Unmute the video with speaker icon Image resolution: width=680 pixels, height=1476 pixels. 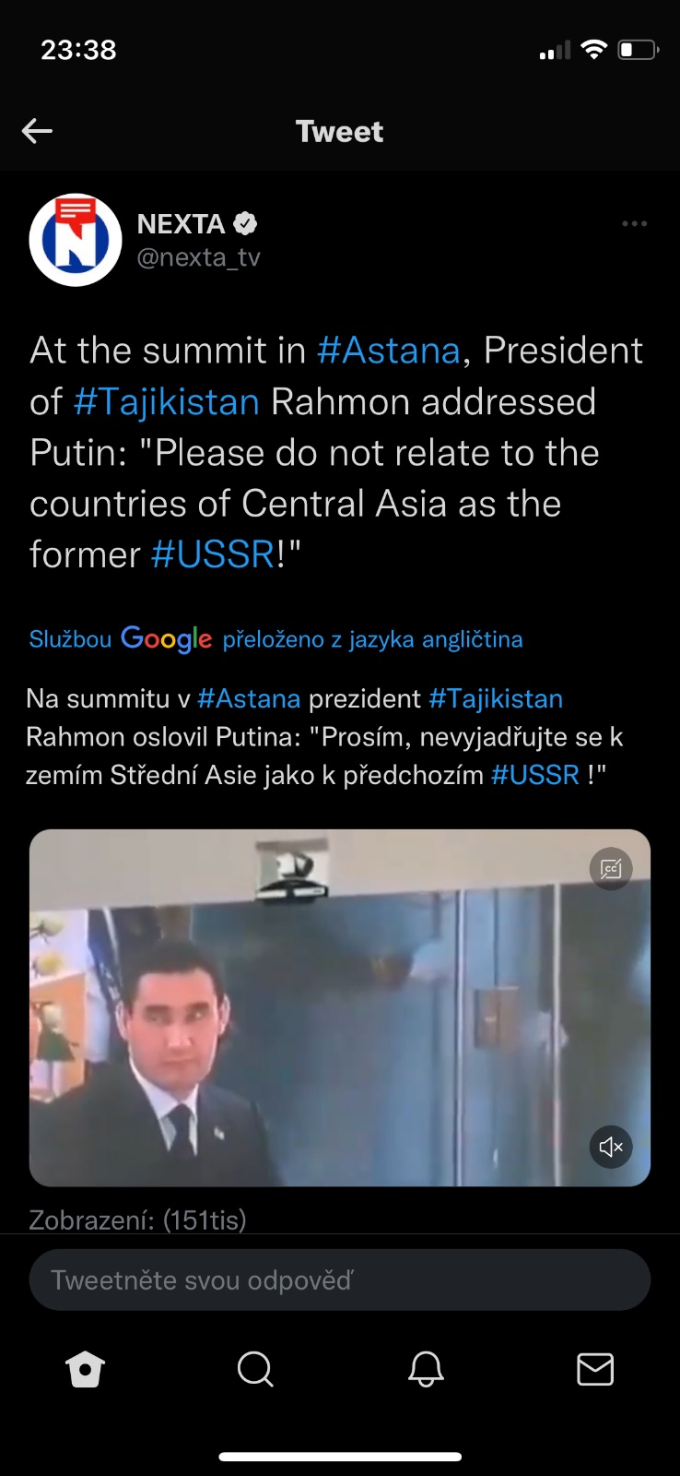[x=611, y=1147]
